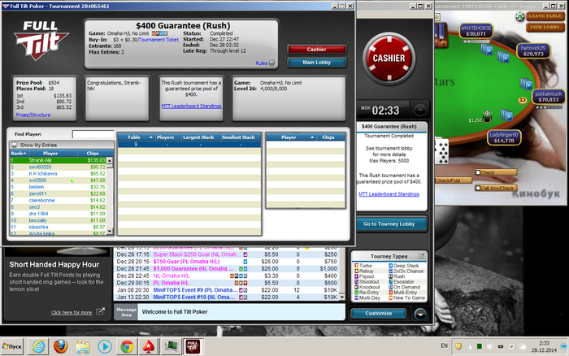Viewport: 569px width, 356px height.
Task: Open the file explorer taskbar icon
Action: (x=83, y=347)
